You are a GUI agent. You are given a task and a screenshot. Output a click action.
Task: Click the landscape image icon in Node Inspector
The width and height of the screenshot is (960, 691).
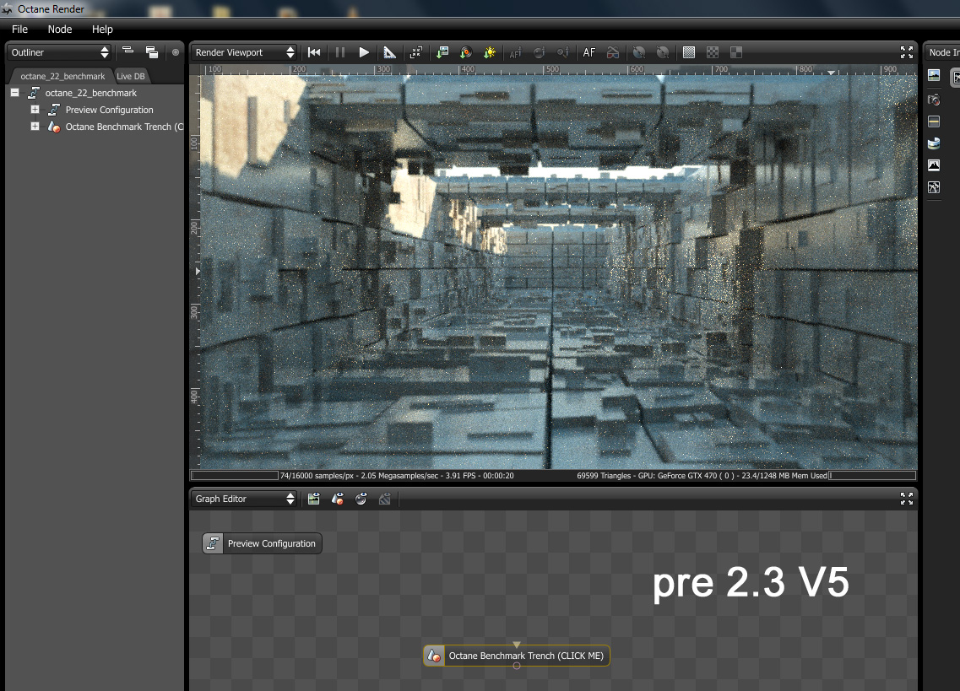(x=934, y=75)
